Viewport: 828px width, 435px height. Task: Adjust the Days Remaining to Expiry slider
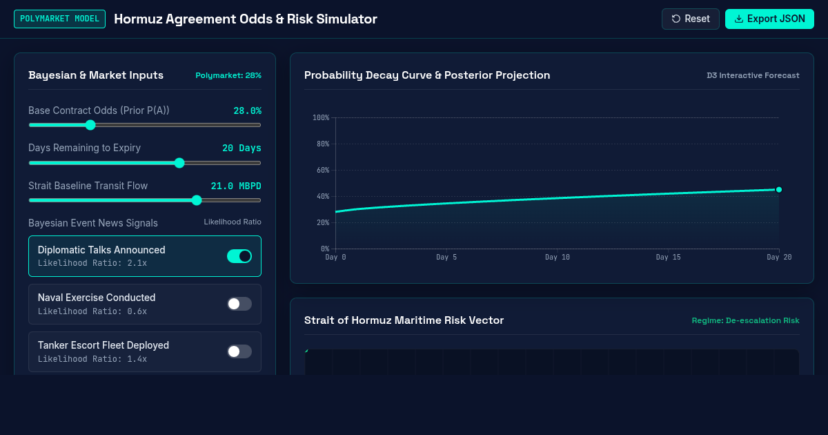point(145,163)
